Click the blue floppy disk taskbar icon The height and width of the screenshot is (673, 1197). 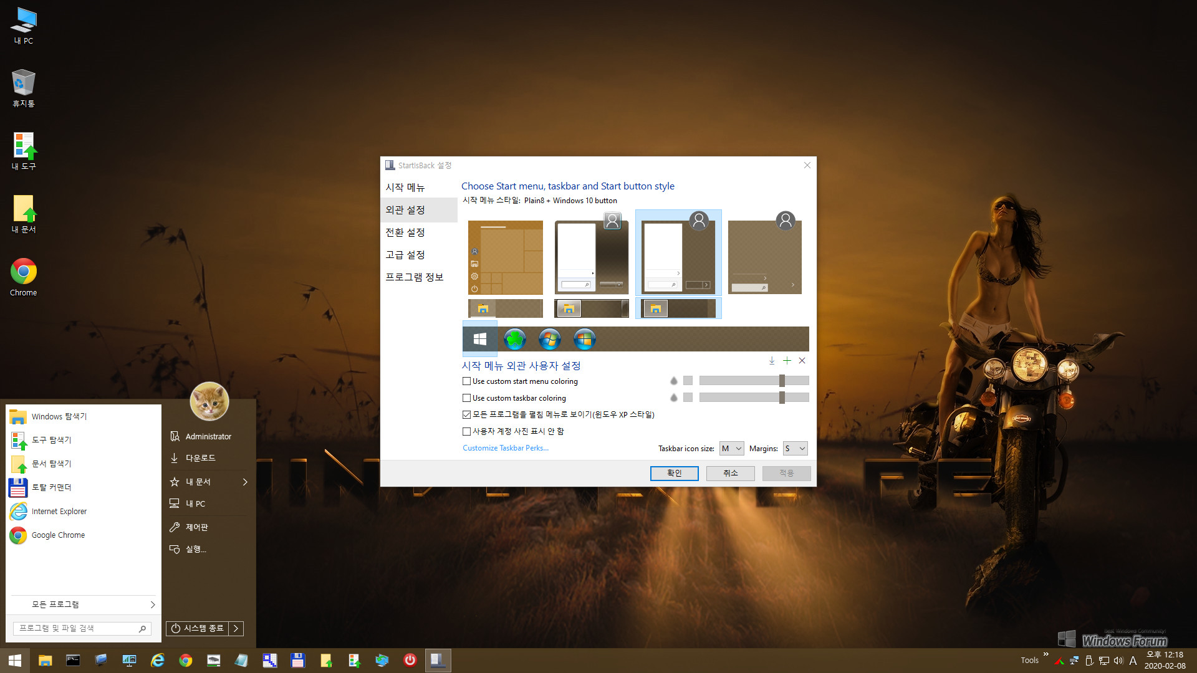tap(297, 661)
